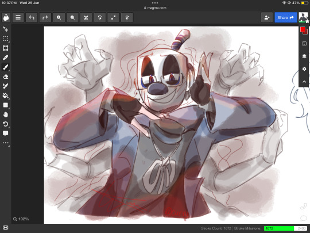
Task: Open the filmstrip icon in bottom-left corner
Action: click(x=5, y=228)
